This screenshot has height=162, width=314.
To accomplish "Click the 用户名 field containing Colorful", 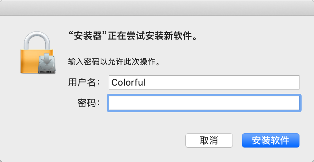I will [204, 82].
